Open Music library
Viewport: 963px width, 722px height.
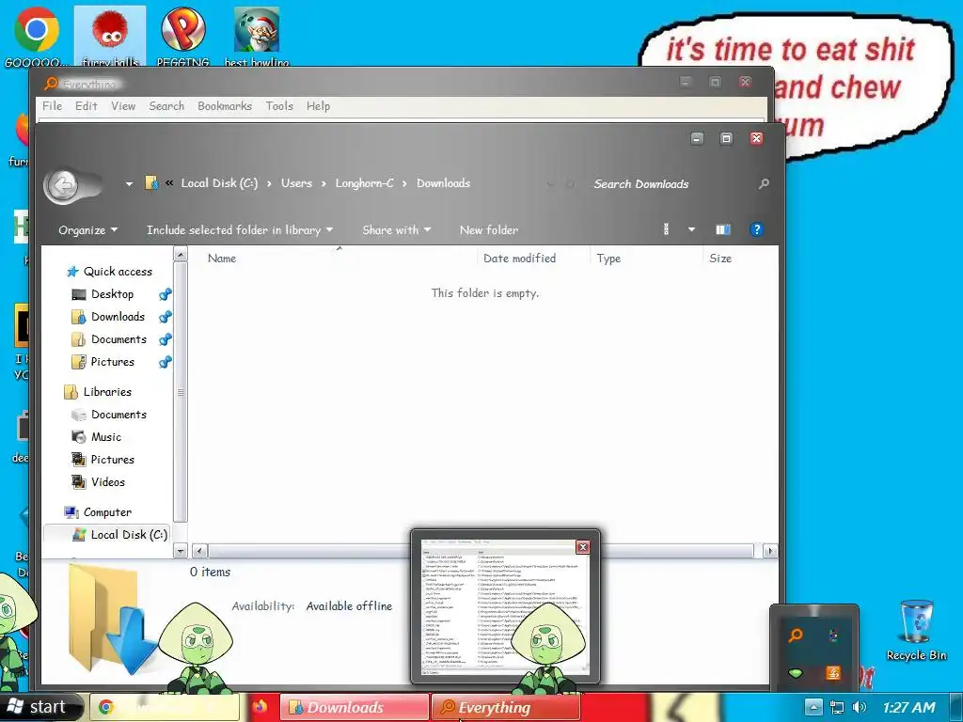point(105,437)
